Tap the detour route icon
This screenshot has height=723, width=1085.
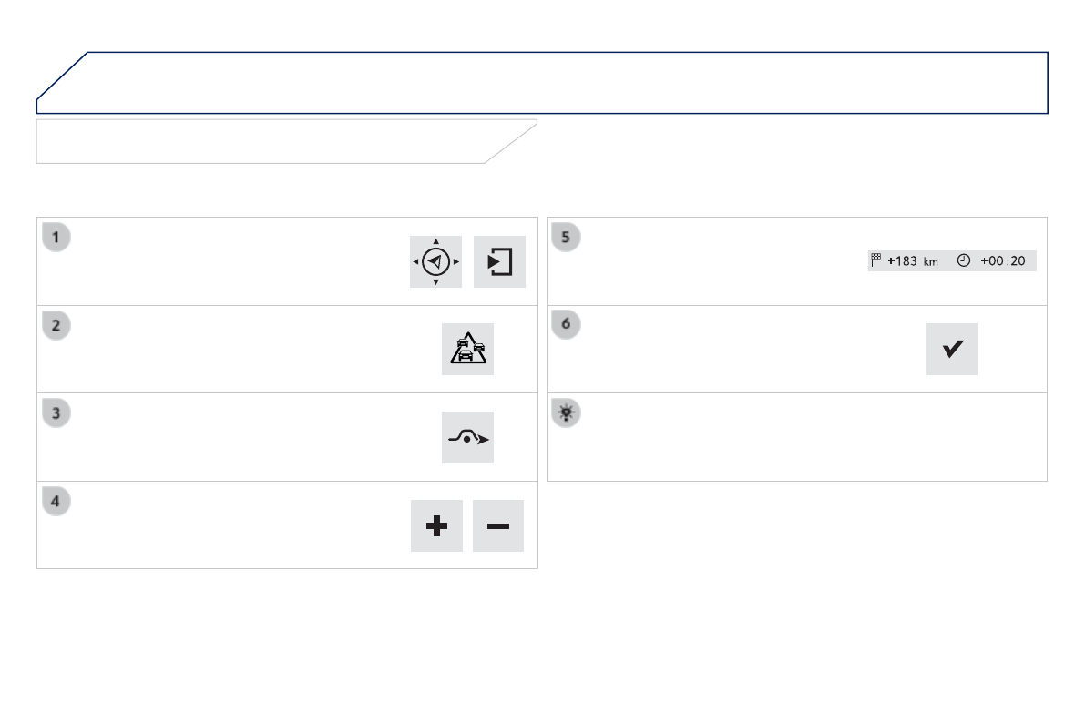pos(467,438)
